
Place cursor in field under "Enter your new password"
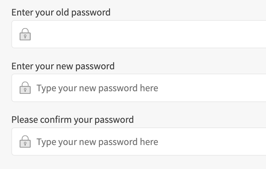(x=205, y=88)
